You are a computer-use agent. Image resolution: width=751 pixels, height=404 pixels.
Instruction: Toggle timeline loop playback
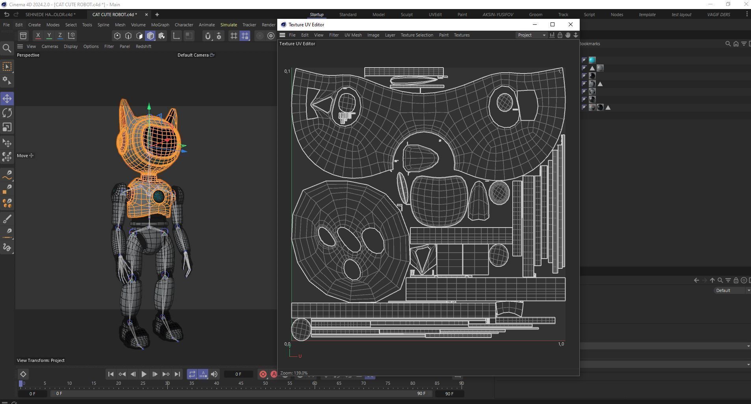coord(192,374)
